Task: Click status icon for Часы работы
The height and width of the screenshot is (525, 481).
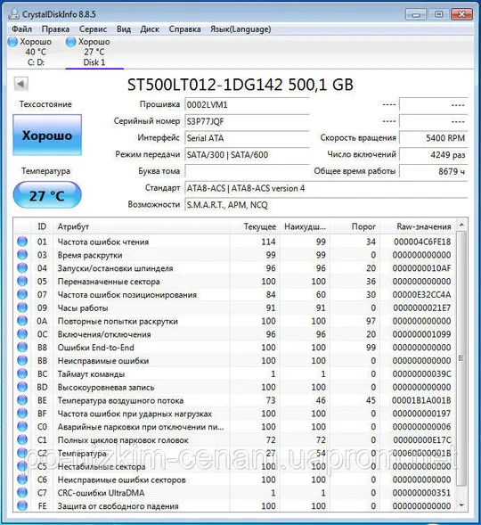Action: [22, 308]
